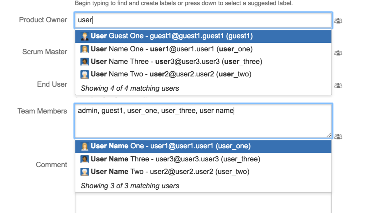Open user picker icon beside End User field

[338, 86]
